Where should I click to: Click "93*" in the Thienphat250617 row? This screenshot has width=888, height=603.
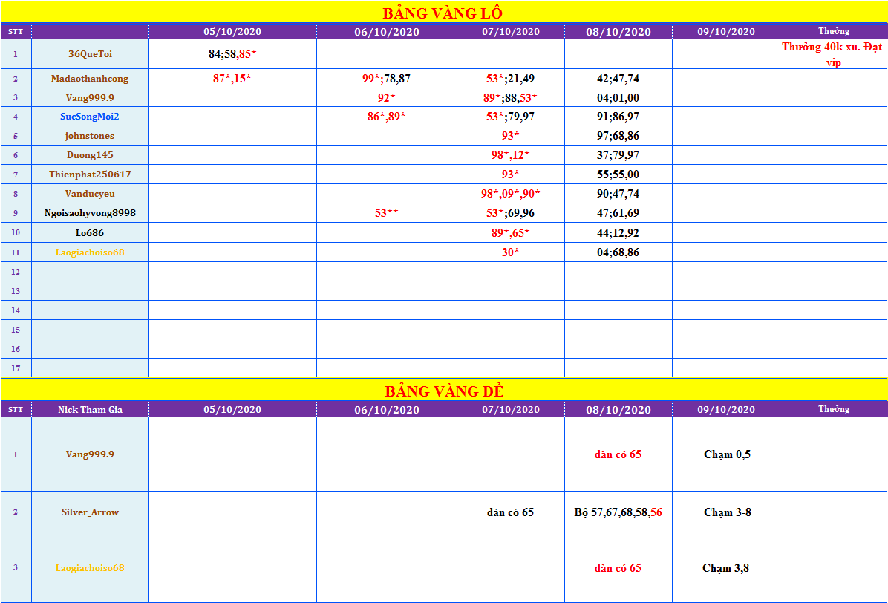pos(511,175)
